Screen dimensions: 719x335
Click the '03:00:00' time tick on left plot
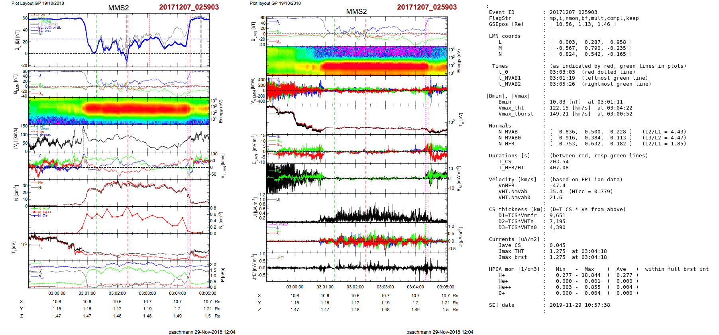(x=57, y=294)
